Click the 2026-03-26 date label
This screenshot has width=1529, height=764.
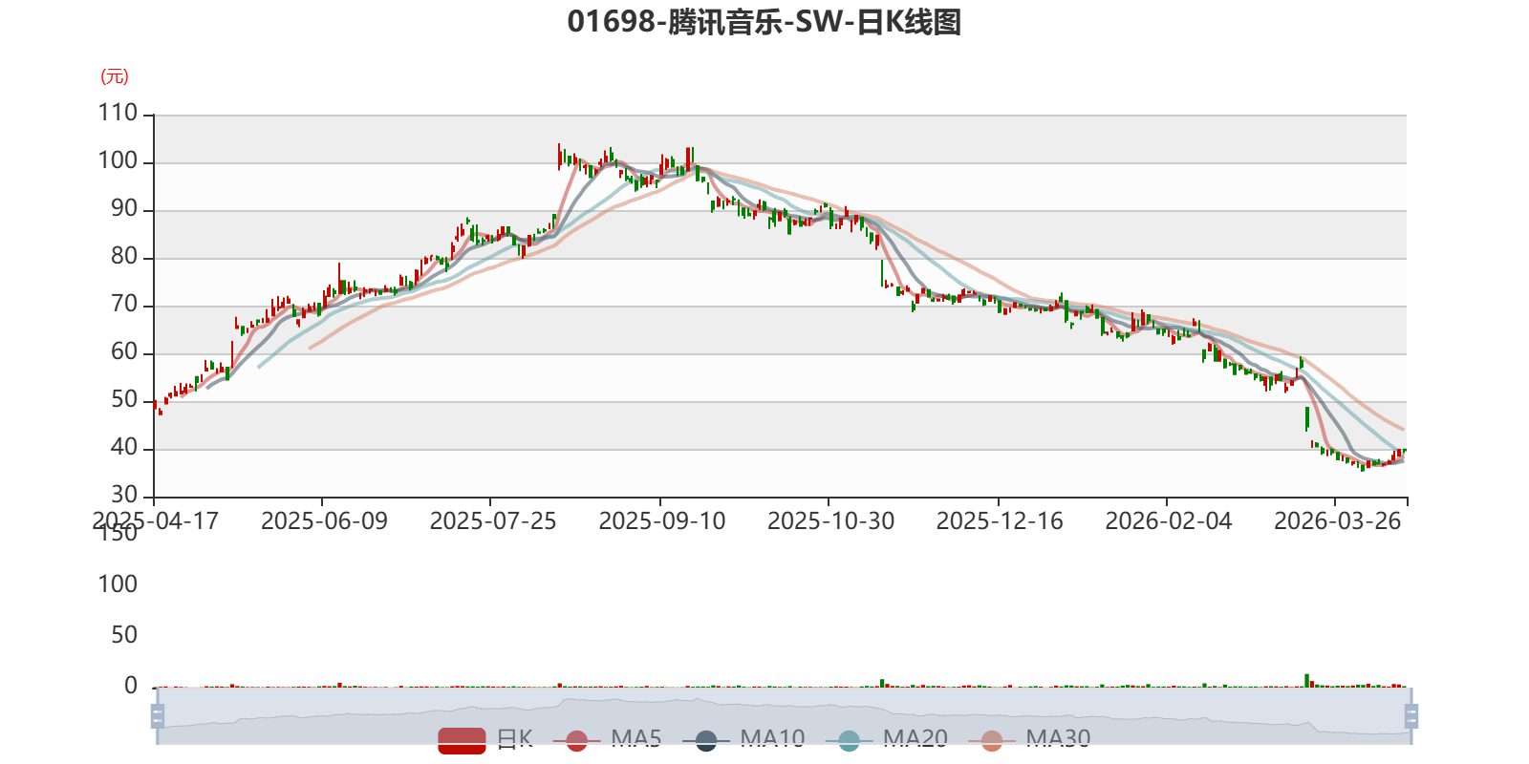pyautogui.click(x=1337, y=520)
